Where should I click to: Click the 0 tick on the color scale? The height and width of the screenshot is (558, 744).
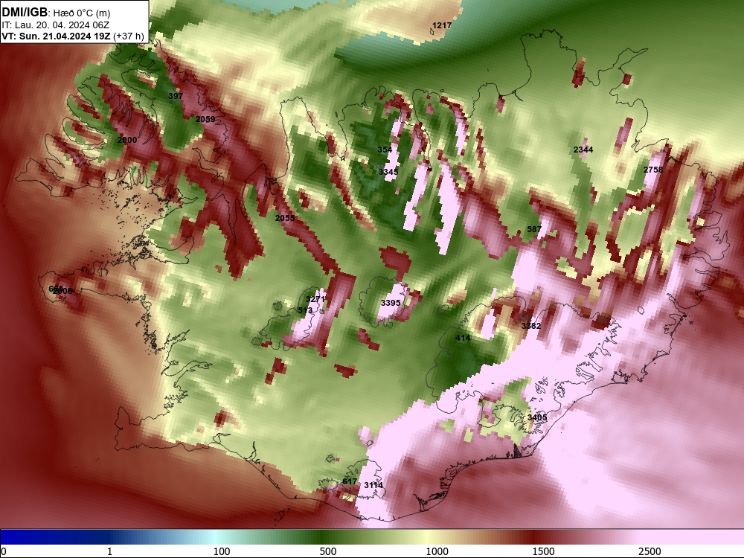[4, 551]
